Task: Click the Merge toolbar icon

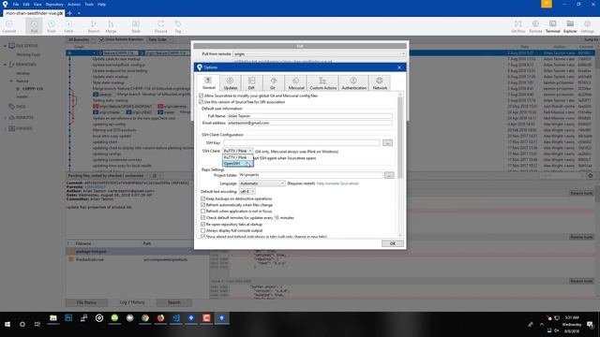Action: [111, 26]
